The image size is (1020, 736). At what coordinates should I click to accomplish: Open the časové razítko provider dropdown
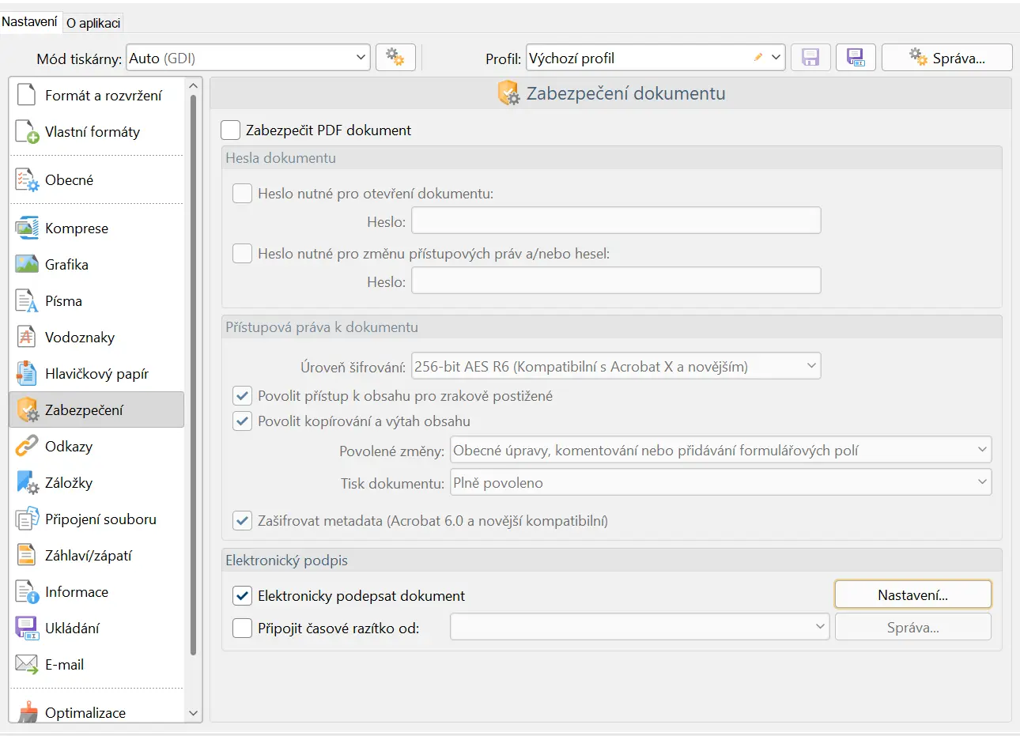640,627
